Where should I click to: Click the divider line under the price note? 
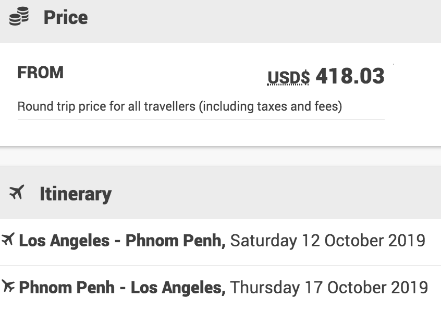[201, 120]
